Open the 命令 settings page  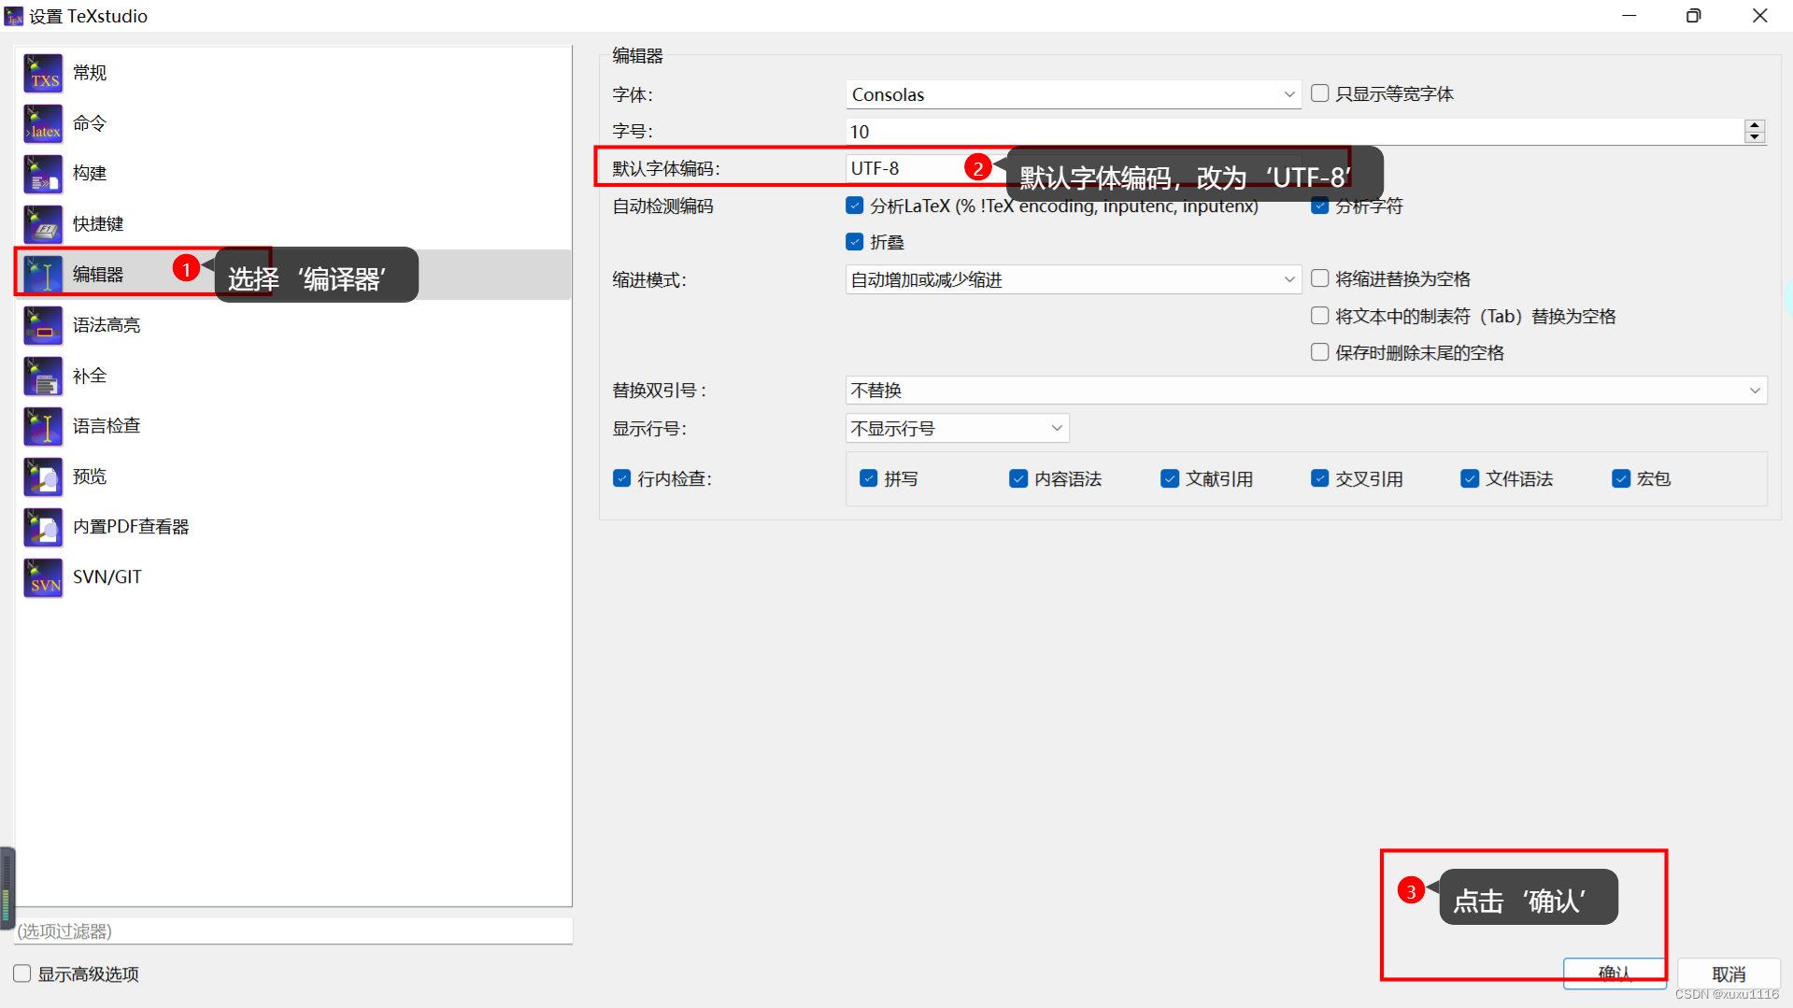(292, 123)
